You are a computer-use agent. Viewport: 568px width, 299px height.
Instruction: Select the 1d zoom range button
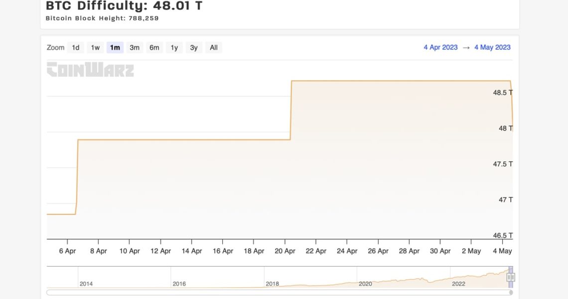(x=76, y=48)
